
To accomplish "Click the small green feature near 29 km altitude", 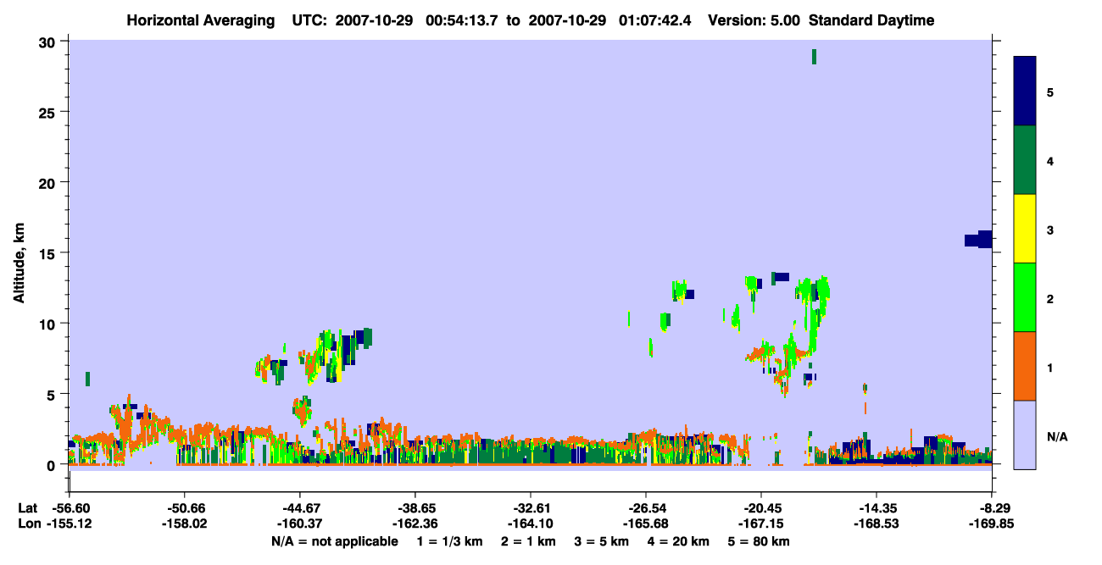I will 814,57.
